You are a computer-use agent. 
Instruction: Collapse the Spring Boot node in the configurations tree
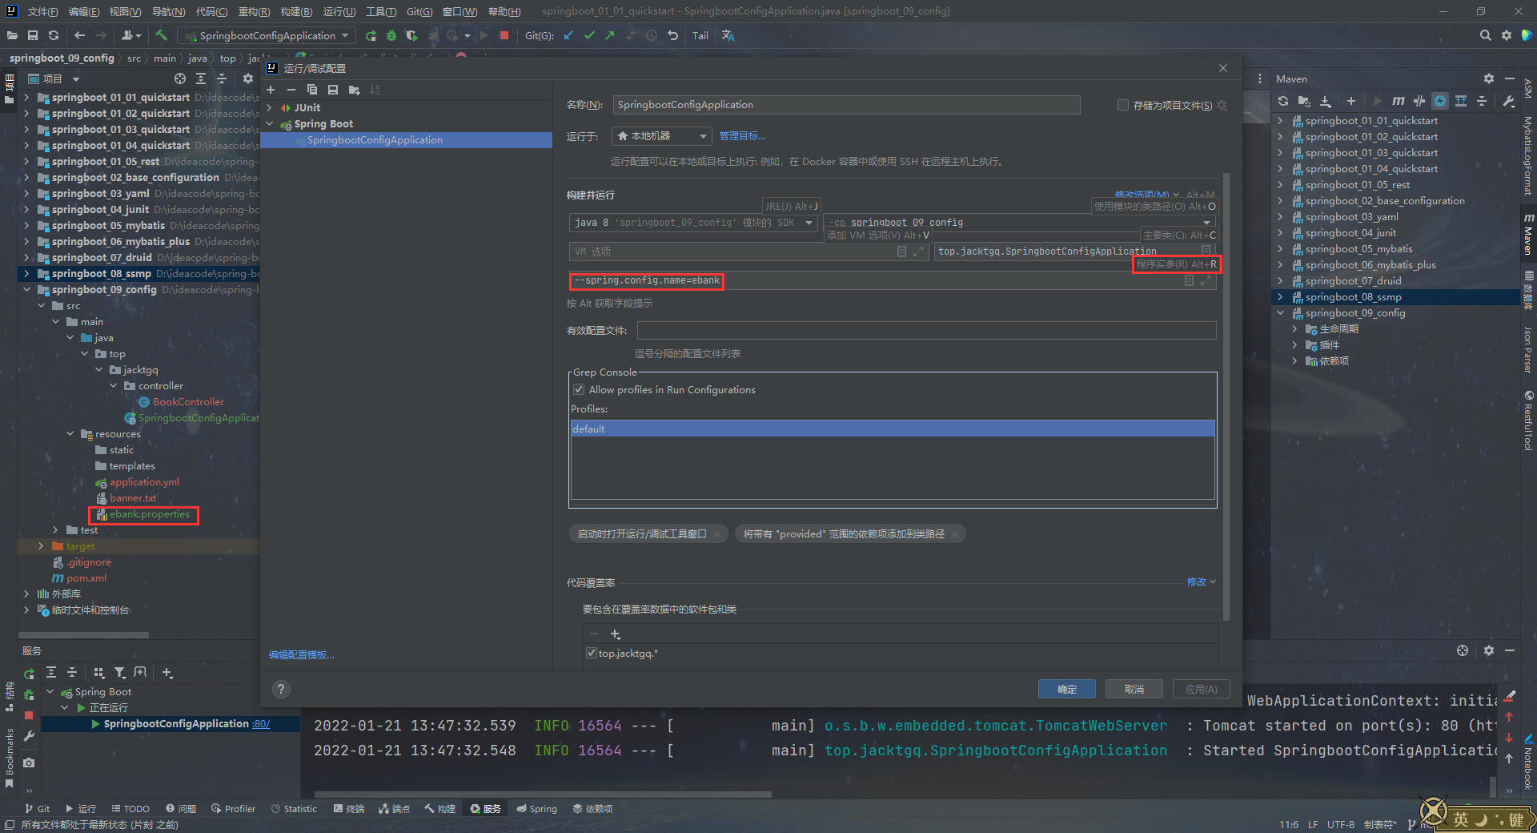coord(270,123)
